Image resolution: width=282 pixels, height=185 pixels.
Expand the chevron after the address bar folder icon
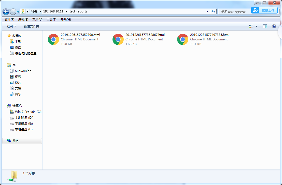click(27, 11)
